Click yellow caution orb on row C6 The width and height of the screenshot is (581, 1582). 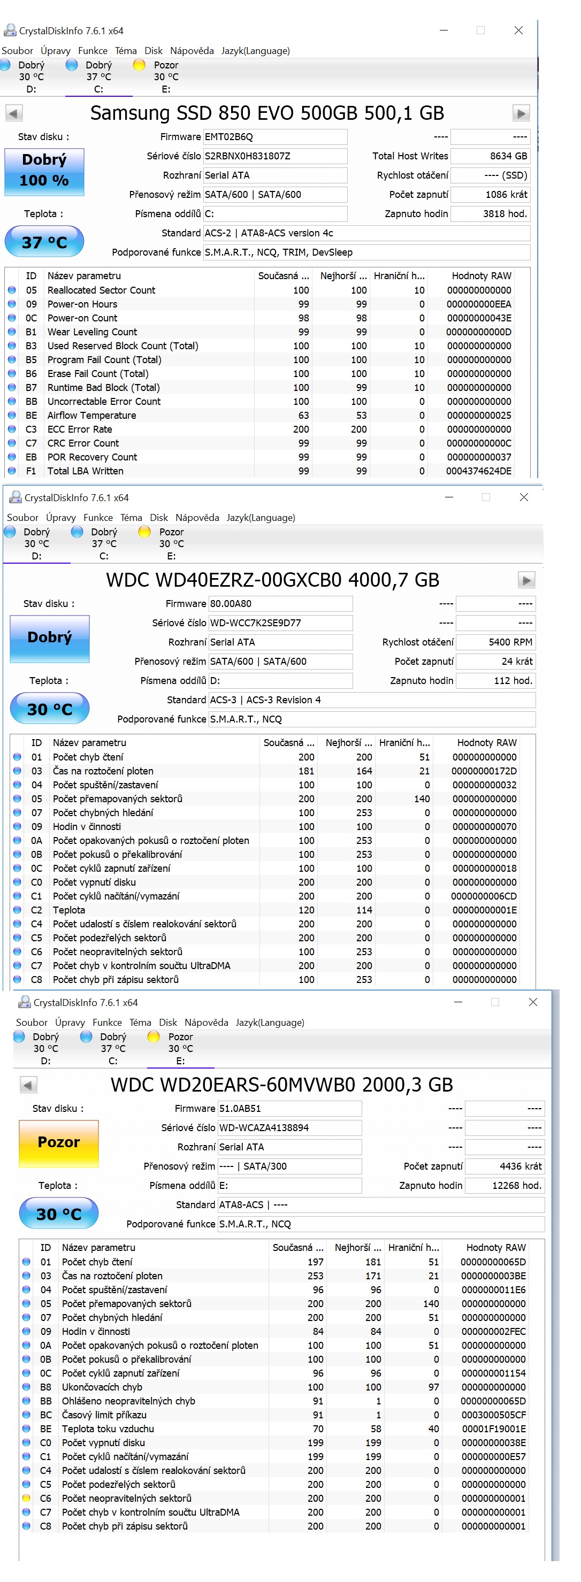pos(26,1498)
